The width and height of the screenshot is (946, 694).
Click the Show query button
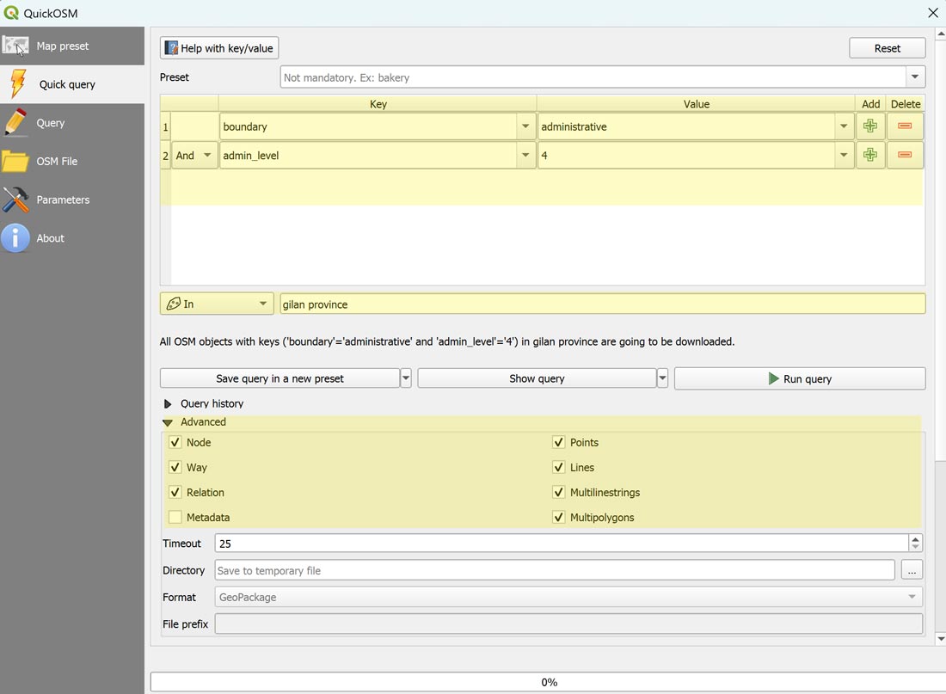click(537, 378)
